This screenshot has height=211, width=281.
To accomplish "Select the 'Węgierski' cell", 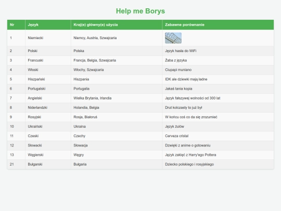I will click(48, 155).
